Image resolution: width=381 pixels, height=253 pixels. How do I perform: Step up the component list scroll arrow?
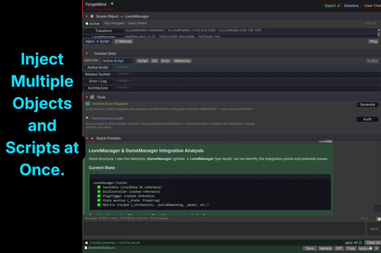click(x=379, y=30)
